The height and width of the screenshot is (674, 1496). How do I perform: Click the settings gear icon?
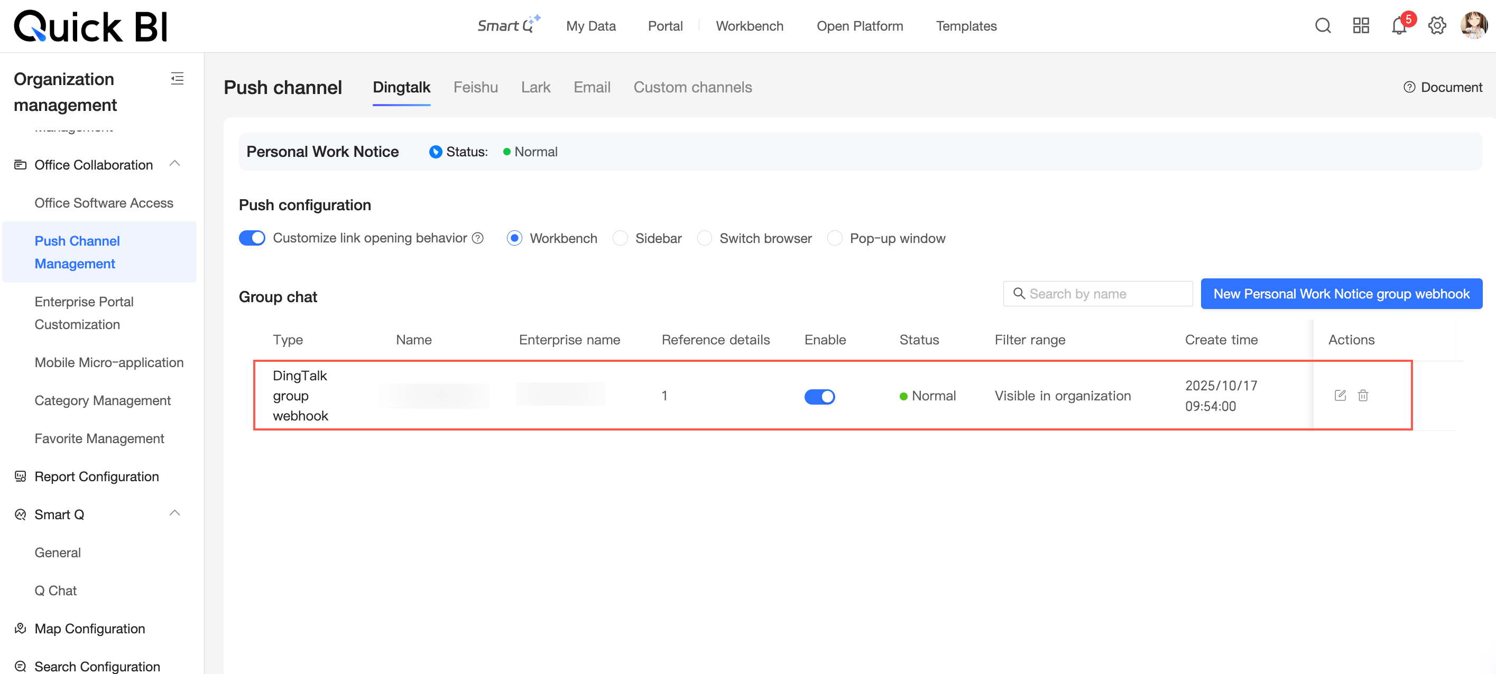(1437, 26)
